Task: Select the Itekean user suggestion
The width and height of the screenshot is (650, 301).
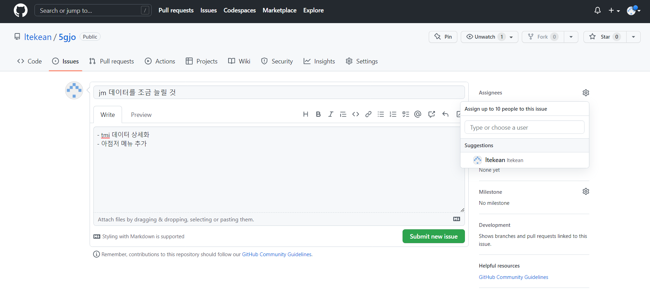Action: [525, 160]
